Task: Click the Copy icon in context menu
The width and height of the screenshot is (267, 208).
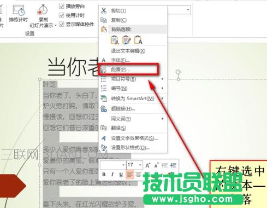Action: (x=104, y=20)
